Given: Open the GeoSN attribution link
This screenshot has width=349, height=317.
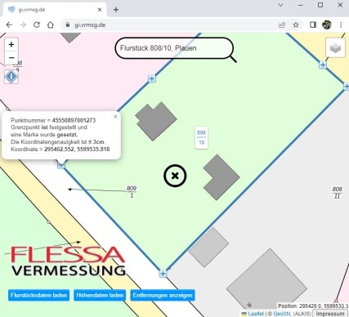Looking at the screenshot, I should click(x=282, y=314).
